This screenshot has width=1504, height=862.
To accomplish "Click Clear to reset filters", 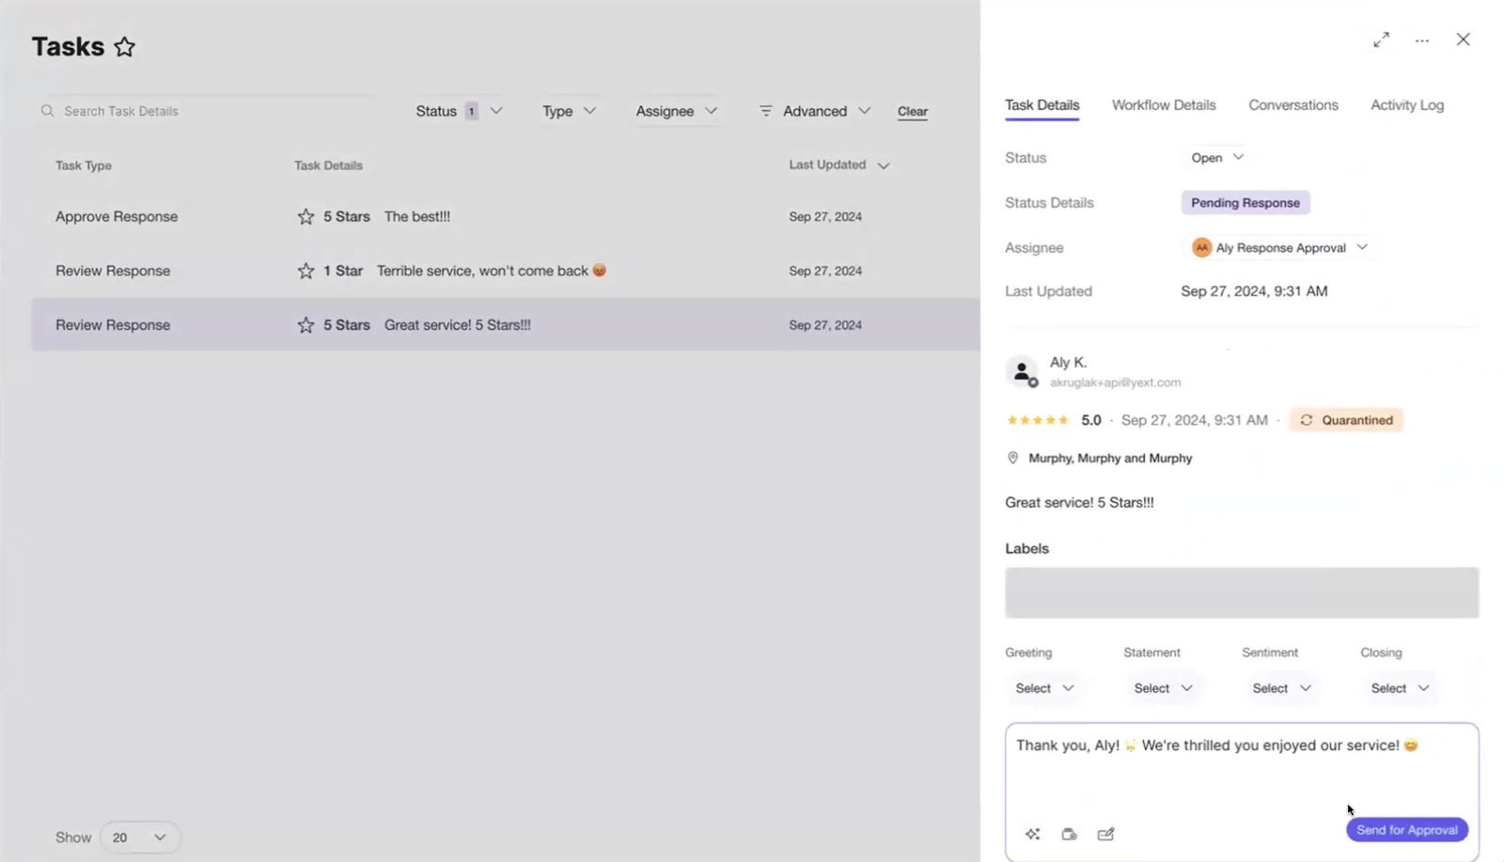I will click(x=912, y=111).
